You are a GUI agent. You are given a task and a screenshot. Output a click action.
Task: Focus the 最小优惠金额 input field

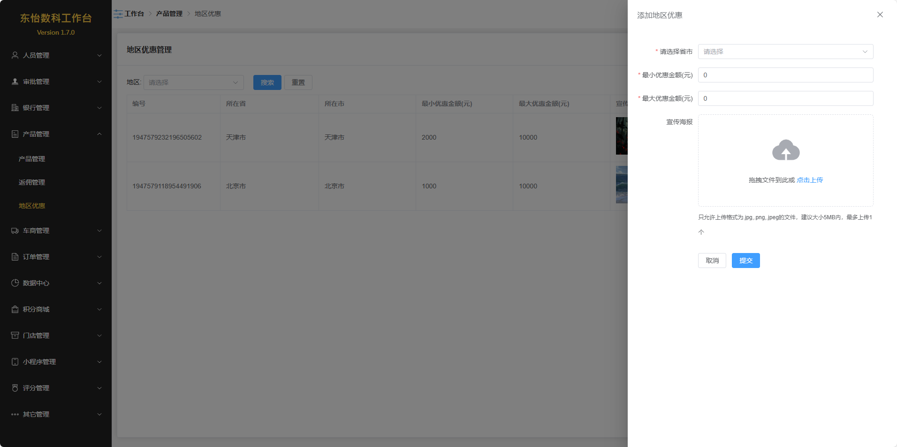click(785, 75)
